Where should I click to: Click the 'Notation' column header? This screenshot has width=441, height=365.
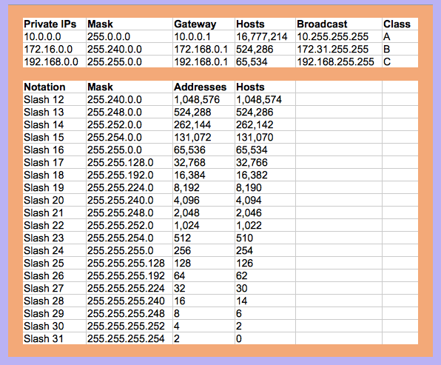tap(54, 87)
